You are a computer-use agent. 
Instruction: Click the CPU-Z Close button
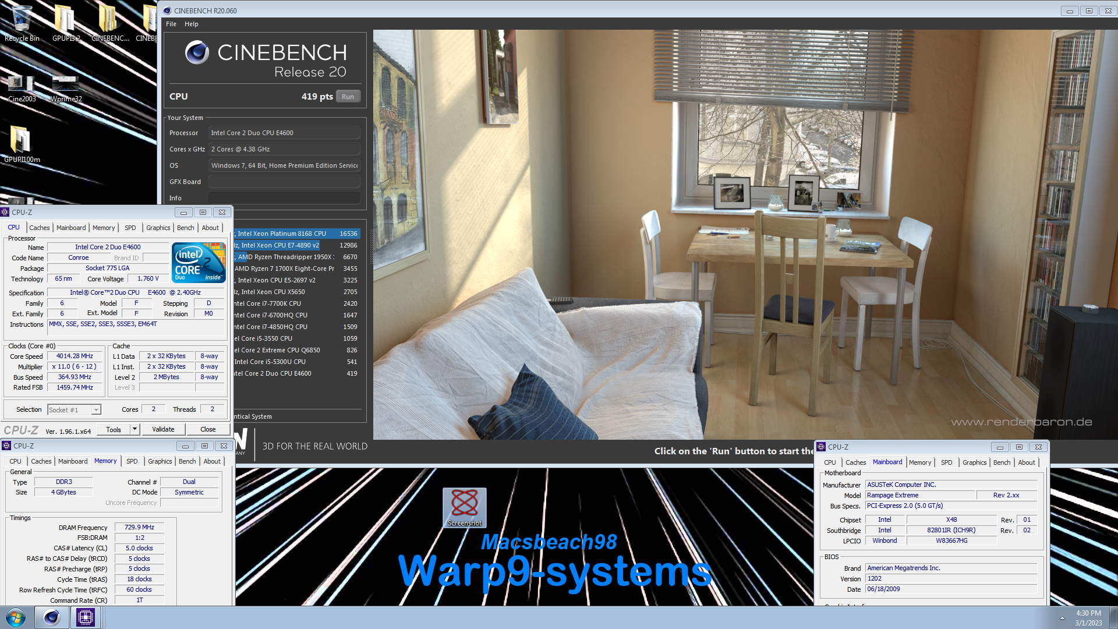tap(208, 429)
